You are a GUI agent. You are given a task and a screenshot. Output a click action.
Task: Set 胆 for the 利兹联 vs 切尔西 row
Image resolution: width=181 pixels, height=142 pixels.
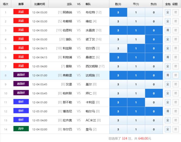[x=175, y=48]
